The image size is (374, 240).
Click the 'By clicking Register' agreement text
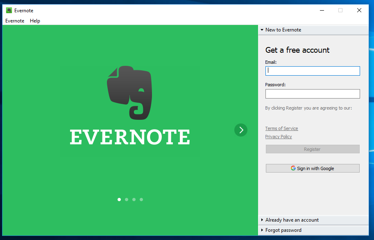[308, 108]
